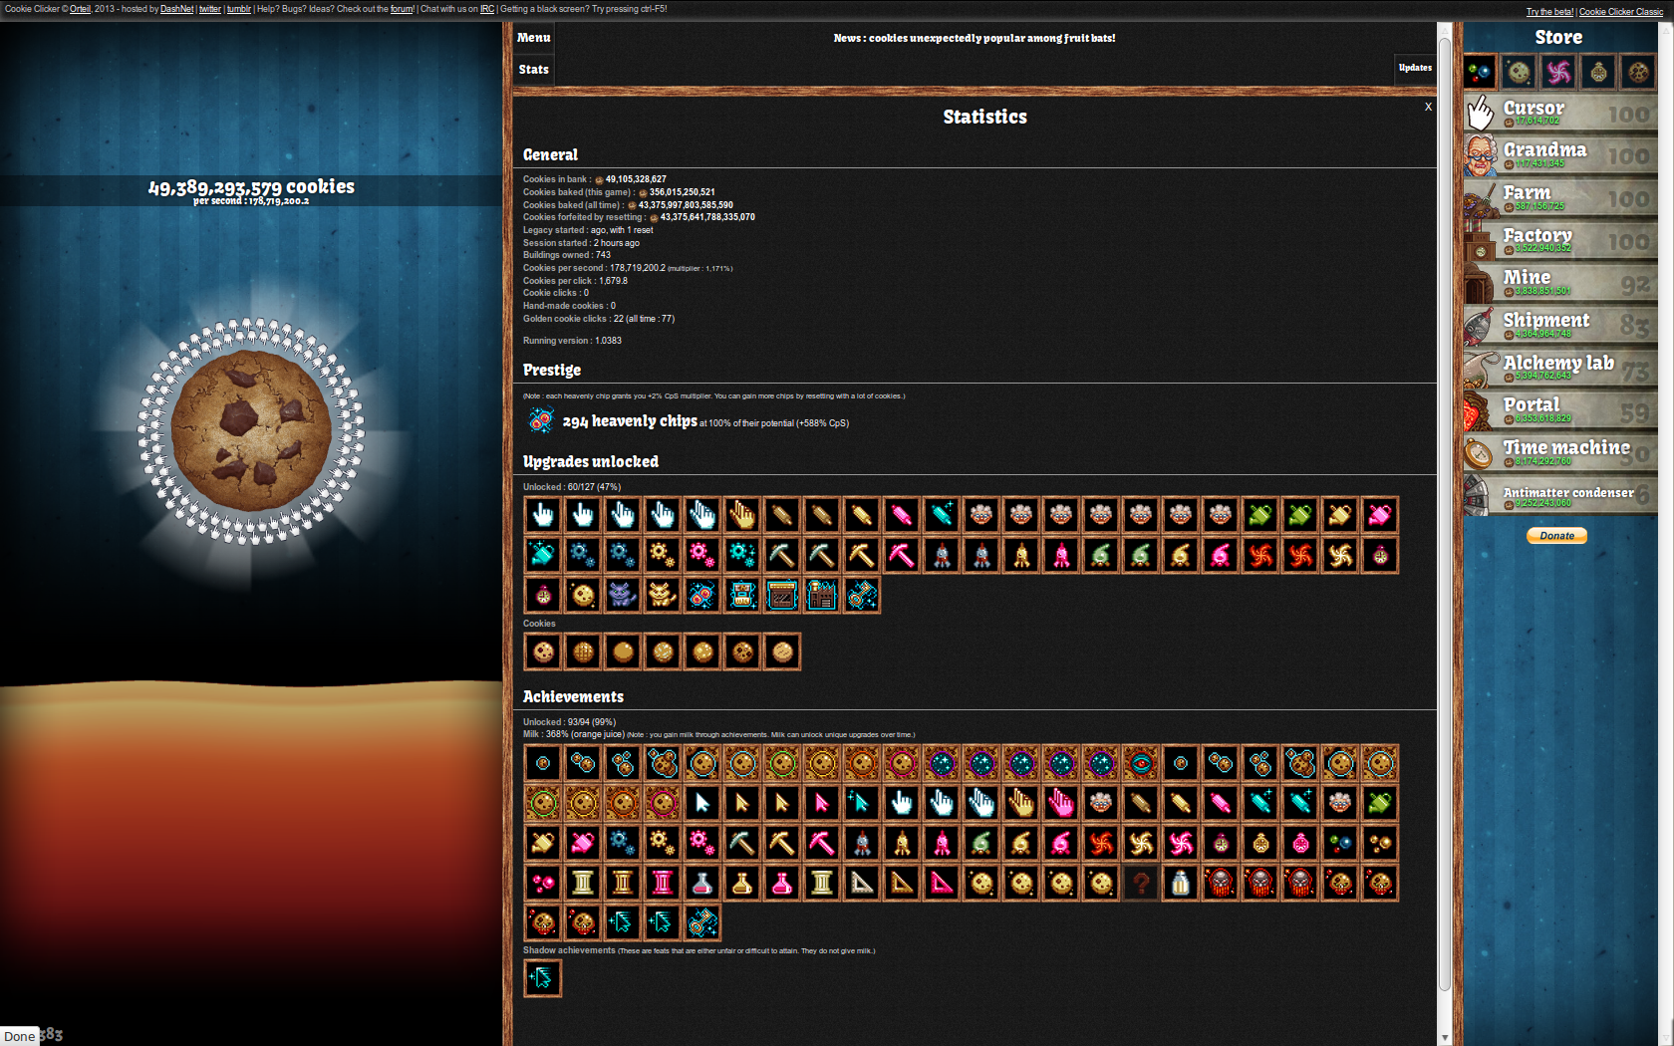
Task: Buy the pink pinwheel upgrade in Store
Action: pyautogui.click(x=1558, y=72)
